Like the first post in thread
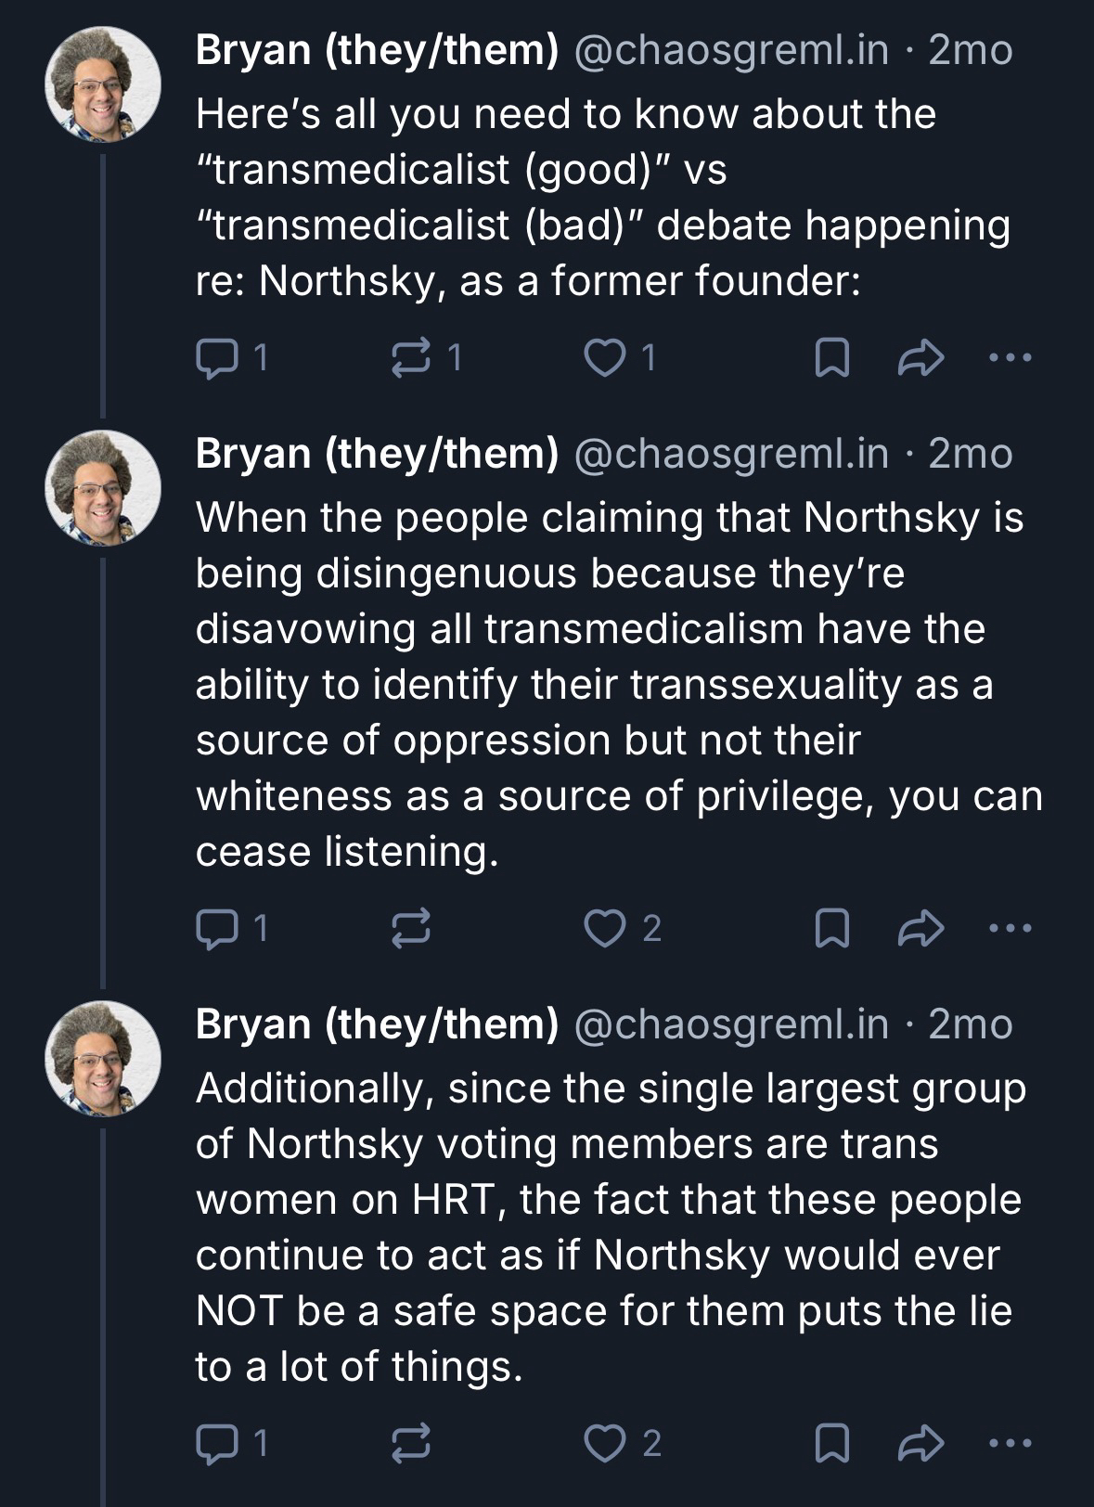Screen dimensions: 1094x1507 [606, 357]
